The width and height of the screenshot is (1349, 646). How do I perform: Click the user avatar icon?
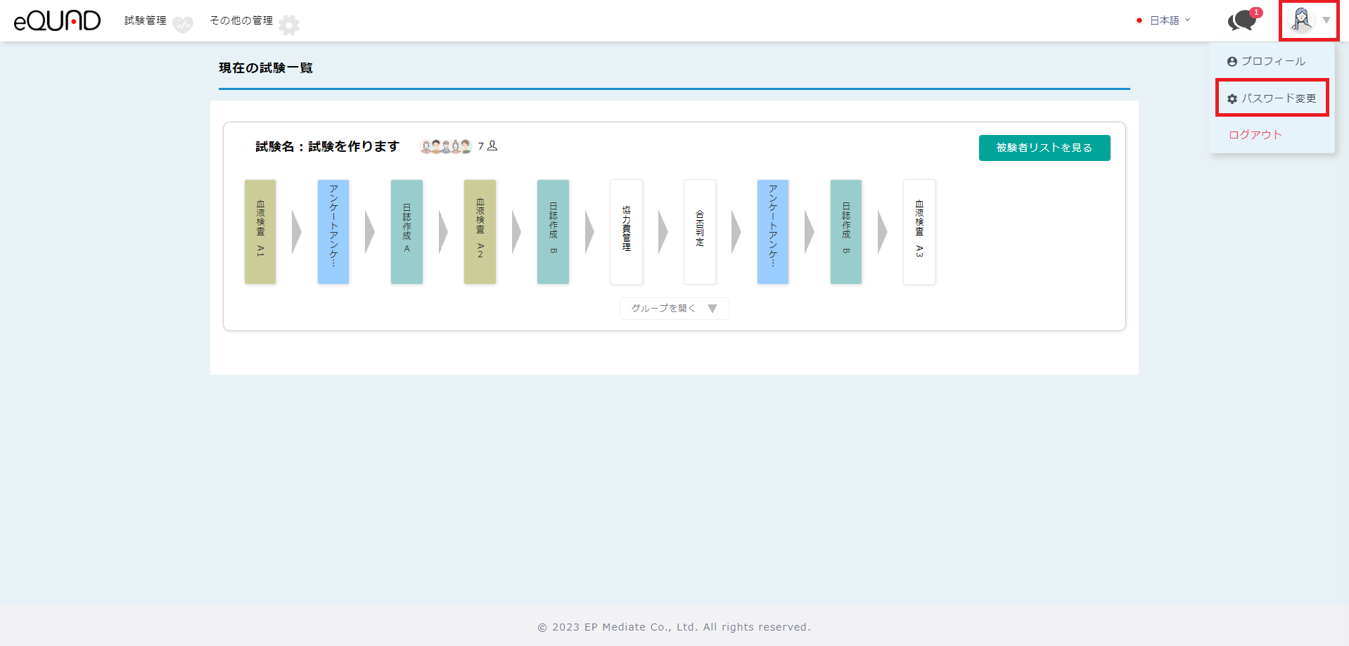coord(1300,20)
